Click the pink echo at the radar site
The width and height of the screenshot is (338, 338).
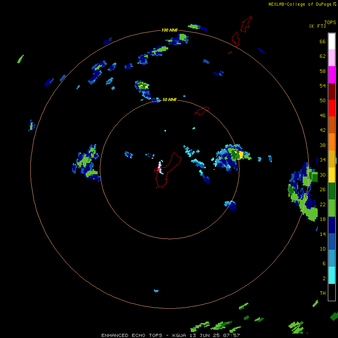pos(160,166)
